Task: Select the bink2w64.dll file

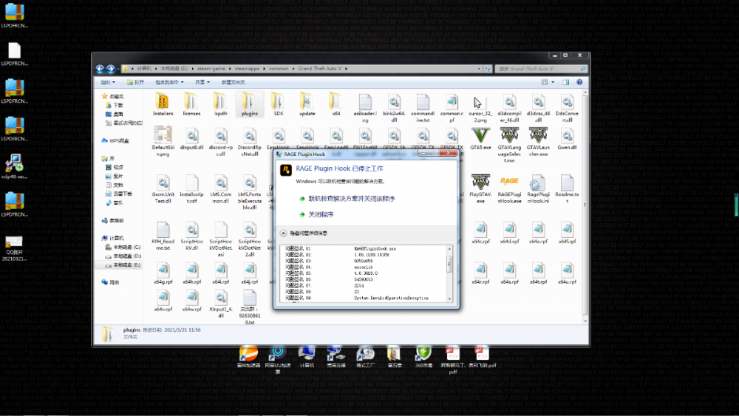Action: [x=394, y=108]
